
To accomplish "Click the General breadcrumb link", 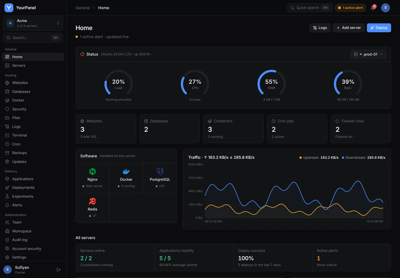I will click(x=83, y=8).
